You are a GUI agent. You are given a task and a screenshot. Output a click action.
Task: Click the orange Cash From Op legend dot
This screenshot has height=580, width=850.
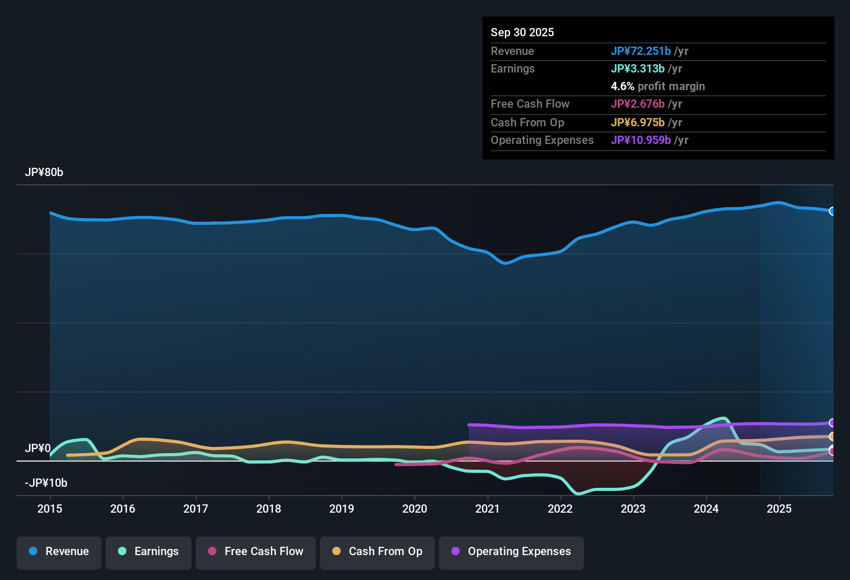click(336, 552)
